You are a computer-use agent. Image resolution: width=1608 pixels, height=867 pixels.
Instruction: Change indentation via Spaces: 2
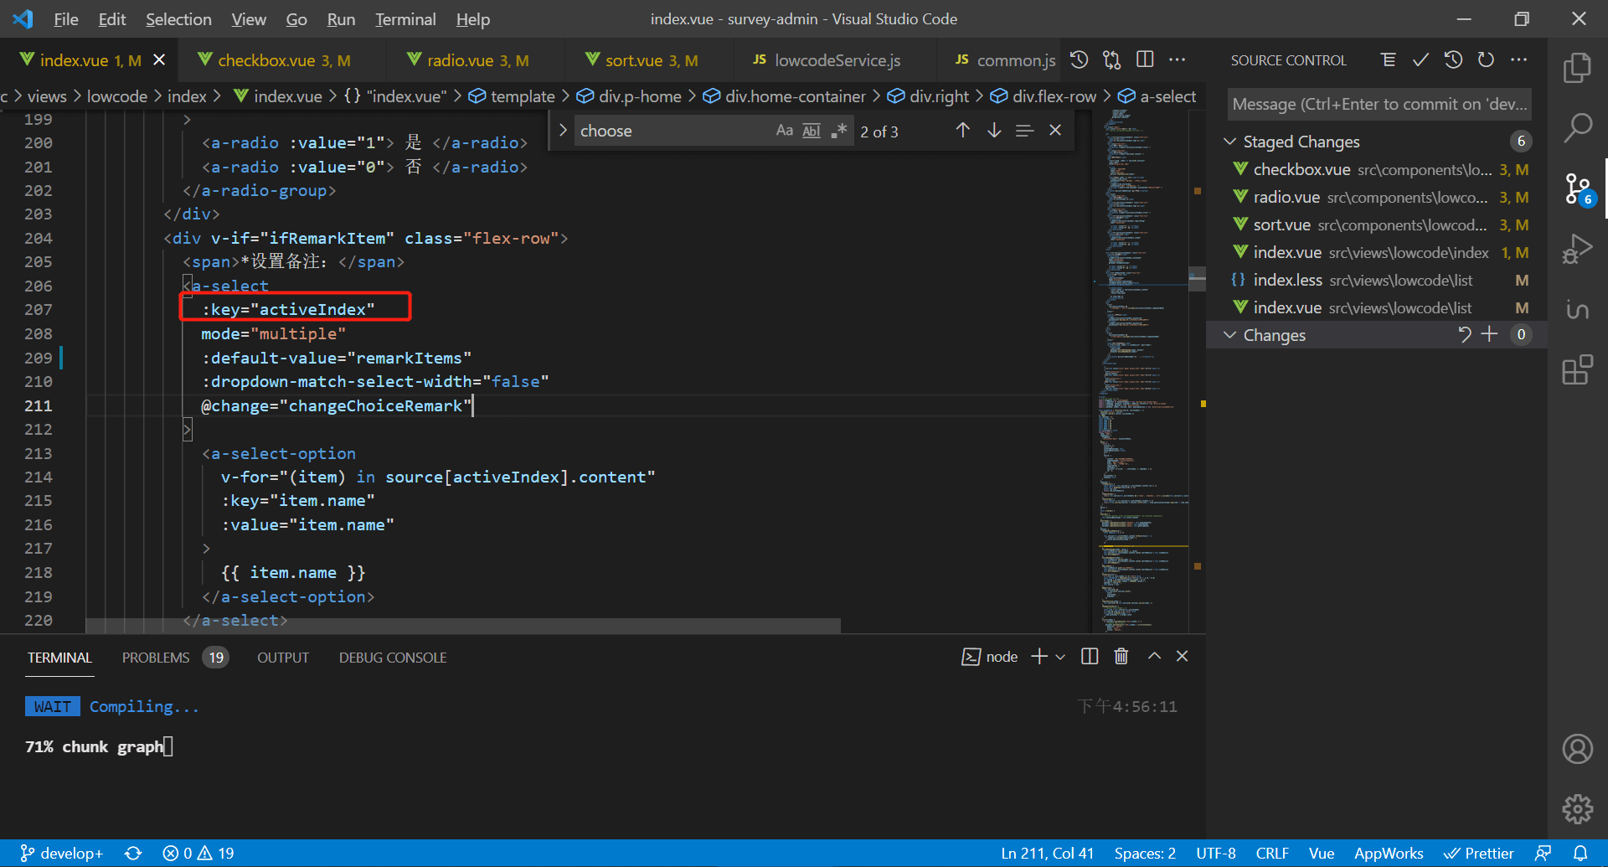pyautogui.click(x=1145, y=853)
